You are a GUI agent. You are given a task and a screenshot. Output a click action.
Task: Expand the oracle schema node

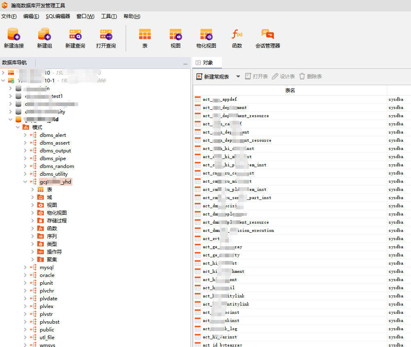(x=25, y=275)
